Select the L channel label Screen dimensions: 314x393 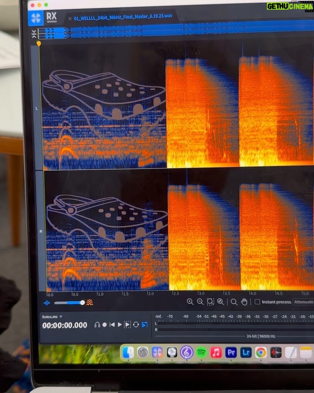point(37,108)
